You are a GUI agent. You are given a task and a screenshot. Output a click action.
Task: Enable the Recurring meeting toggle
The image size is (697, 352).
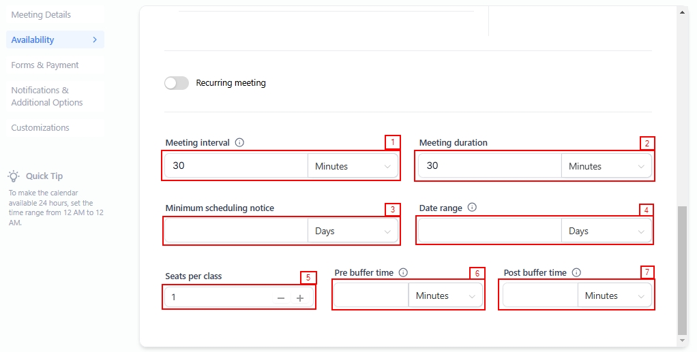pos(177,83)
